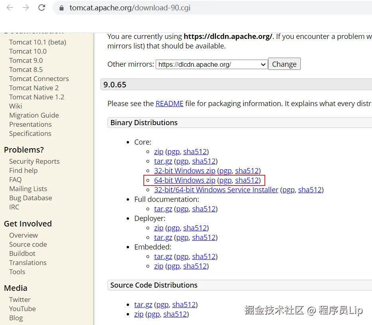
Task: Download the 64-bit Windows zip
Action: tap(184, 180)
